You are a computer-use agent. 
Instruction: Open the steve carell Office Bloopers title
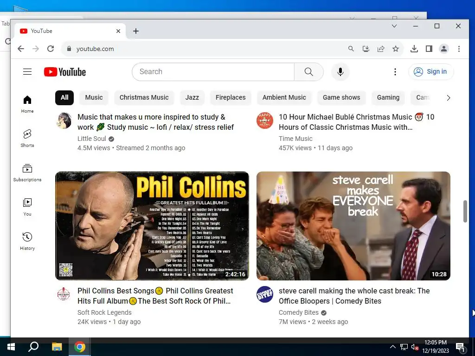[x=354, y=296]
